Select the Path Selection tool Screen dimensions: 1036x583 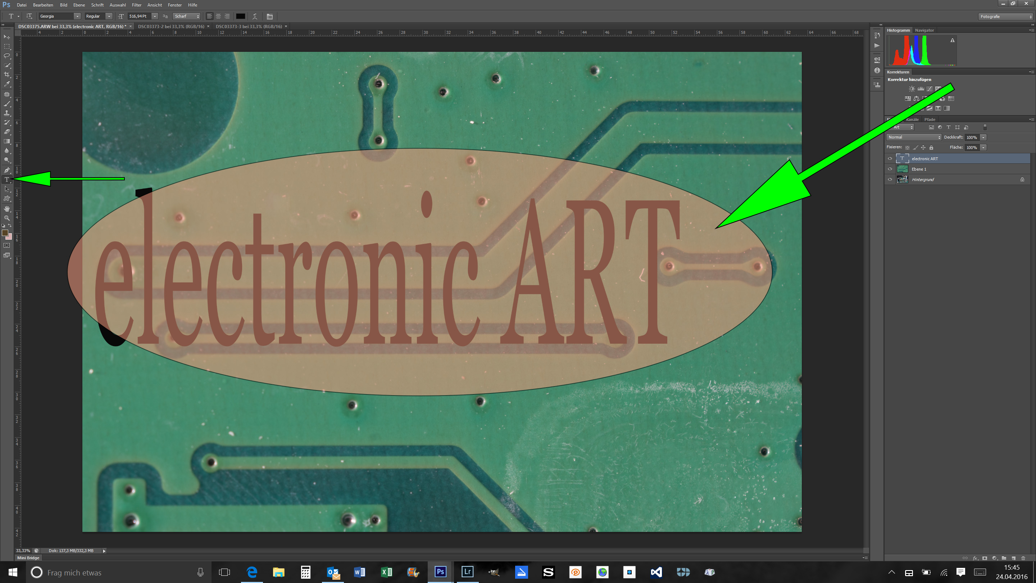(7, 189)
